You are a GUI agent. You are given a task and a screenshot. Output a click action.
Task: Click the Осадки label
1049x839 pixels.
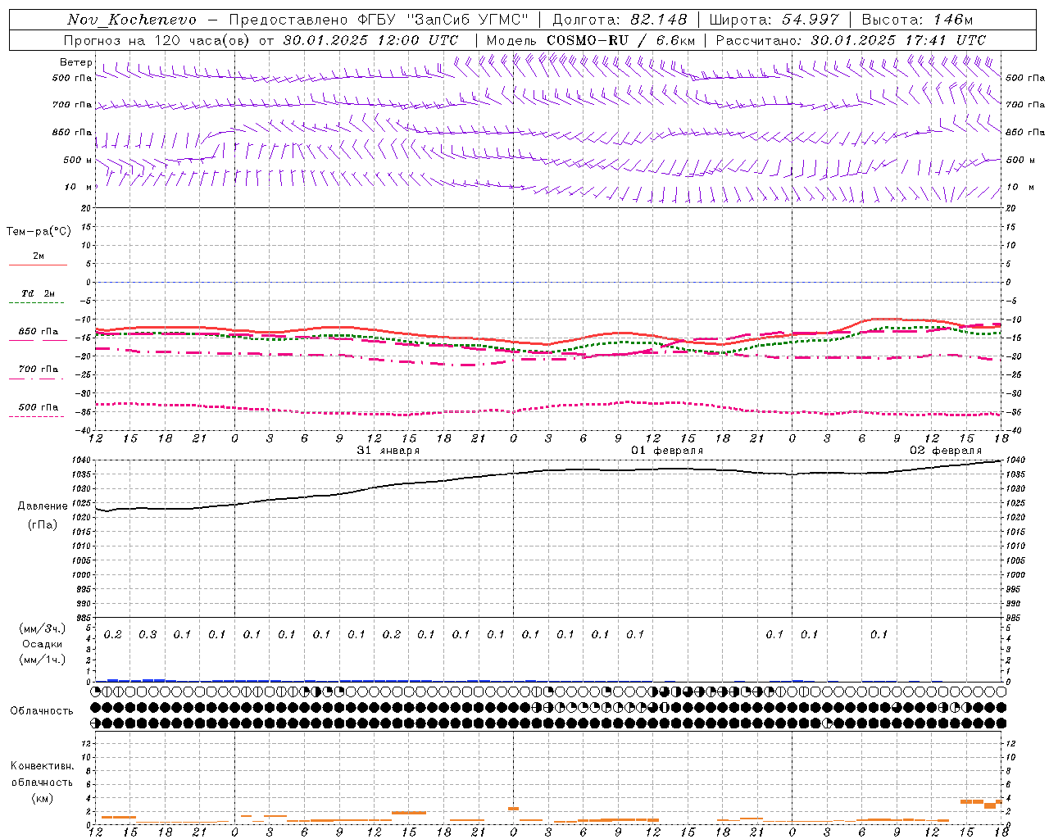42,644
